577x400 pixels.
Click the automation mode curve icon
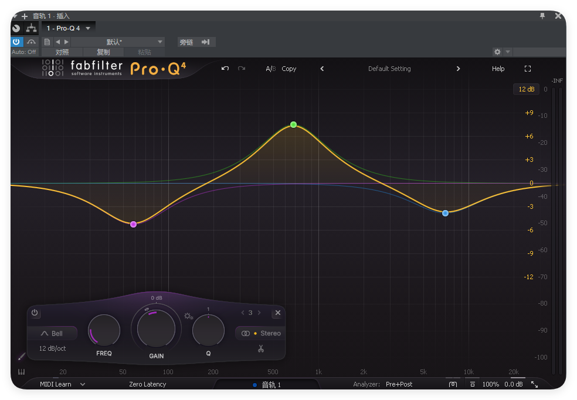(31, 42)
